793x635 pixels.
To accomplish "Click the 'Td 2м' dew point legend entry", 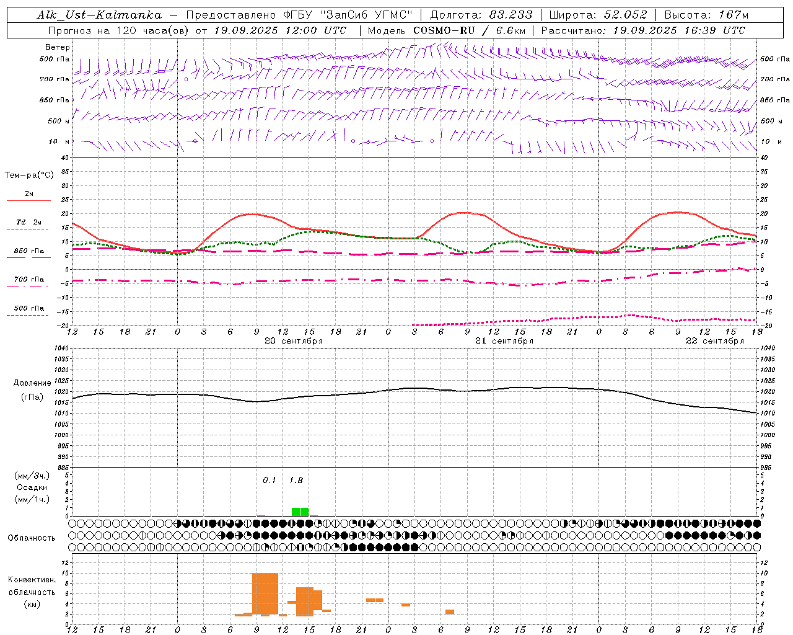I will pos(29,222).
